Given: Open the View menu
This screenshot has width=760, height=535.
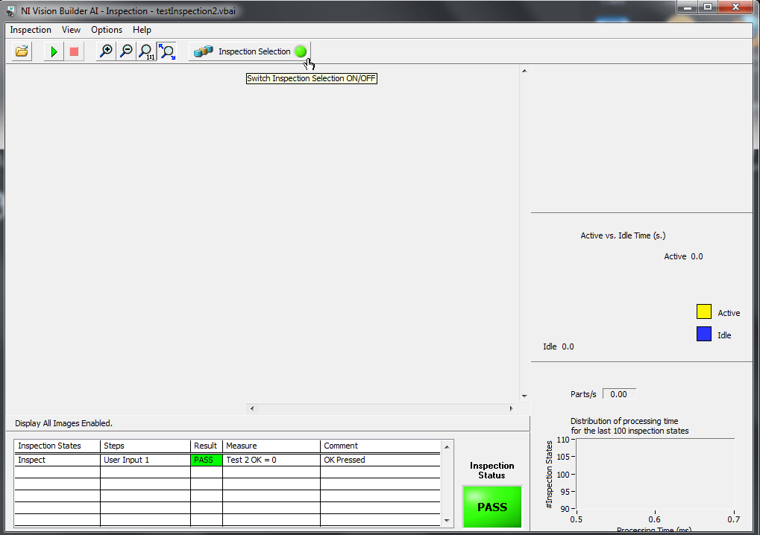Looking at the screenshot, I should pos(71,30).
